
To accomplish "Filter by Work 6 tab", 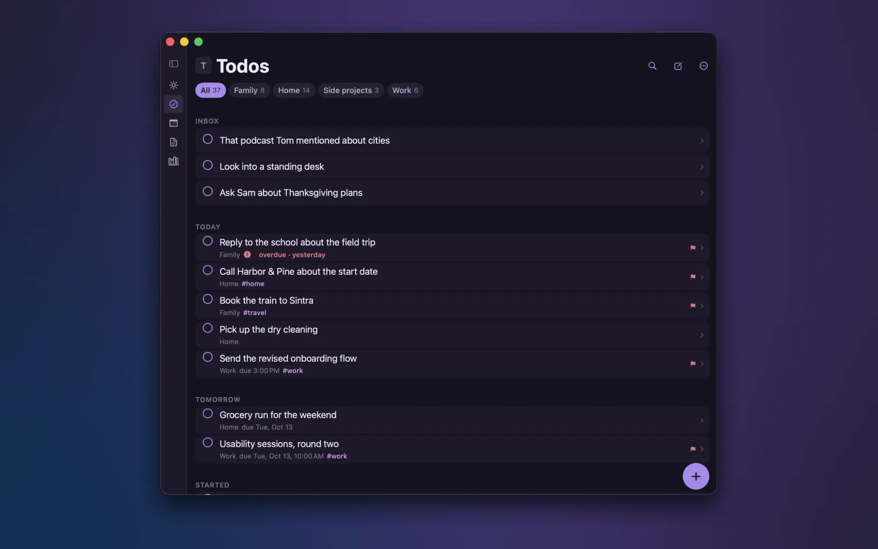I will click(x=405, y=91).
